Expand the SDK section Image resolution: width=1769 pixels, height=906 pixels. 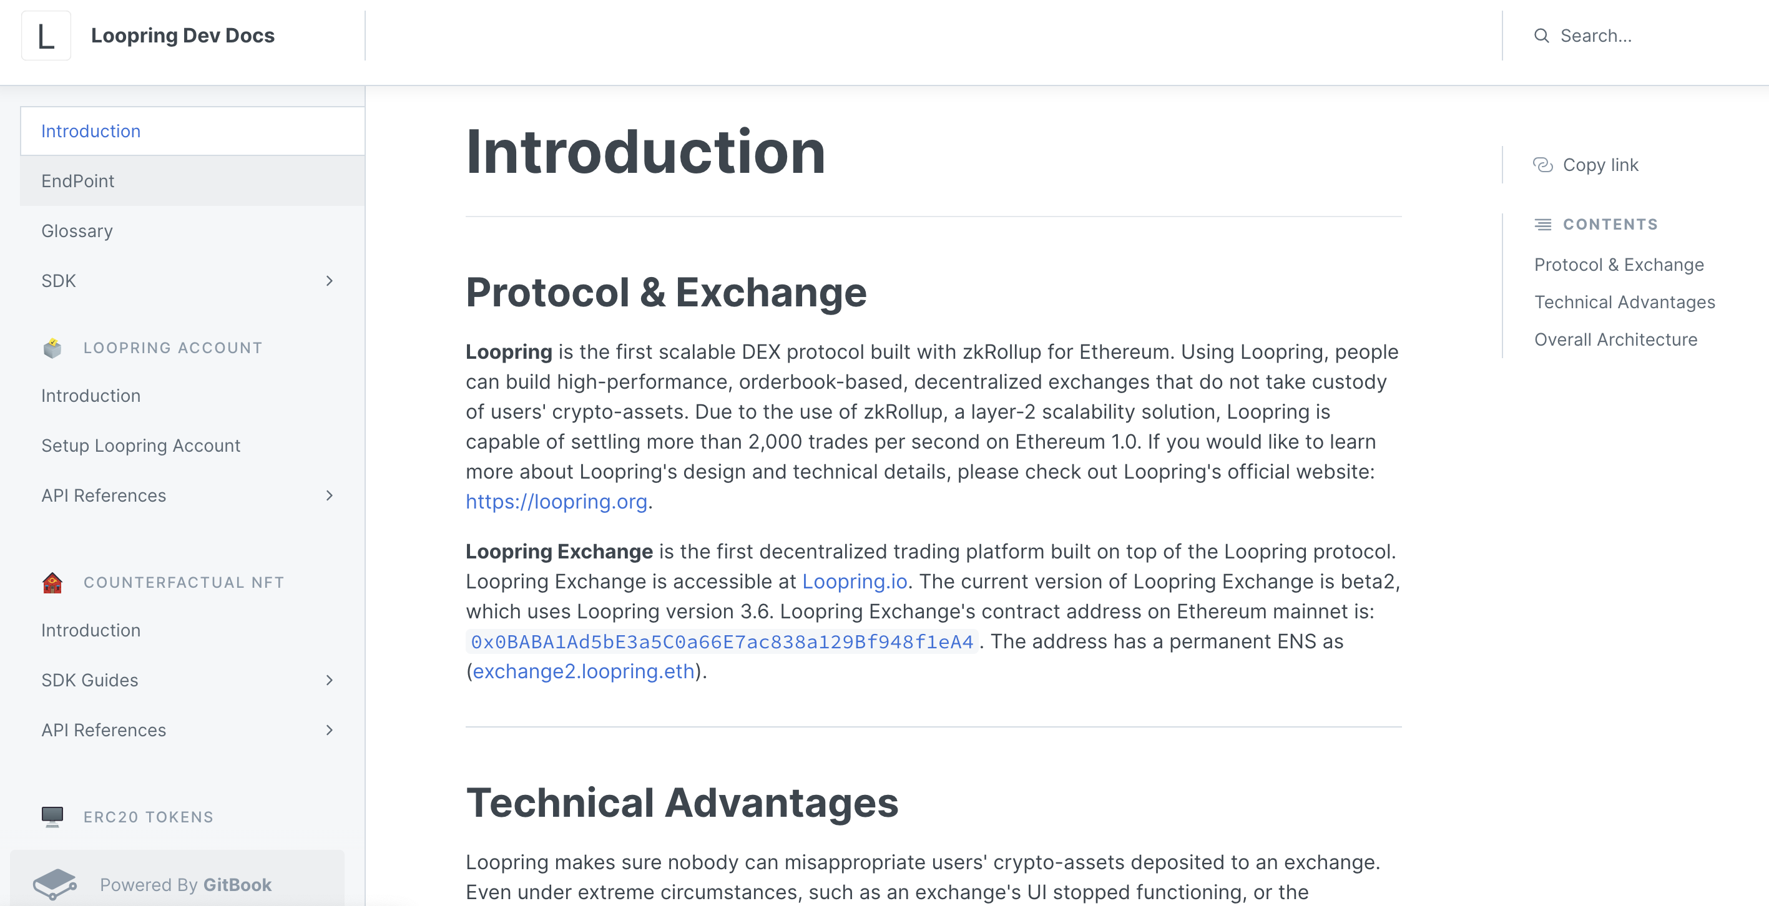click(x=330, y=281)
